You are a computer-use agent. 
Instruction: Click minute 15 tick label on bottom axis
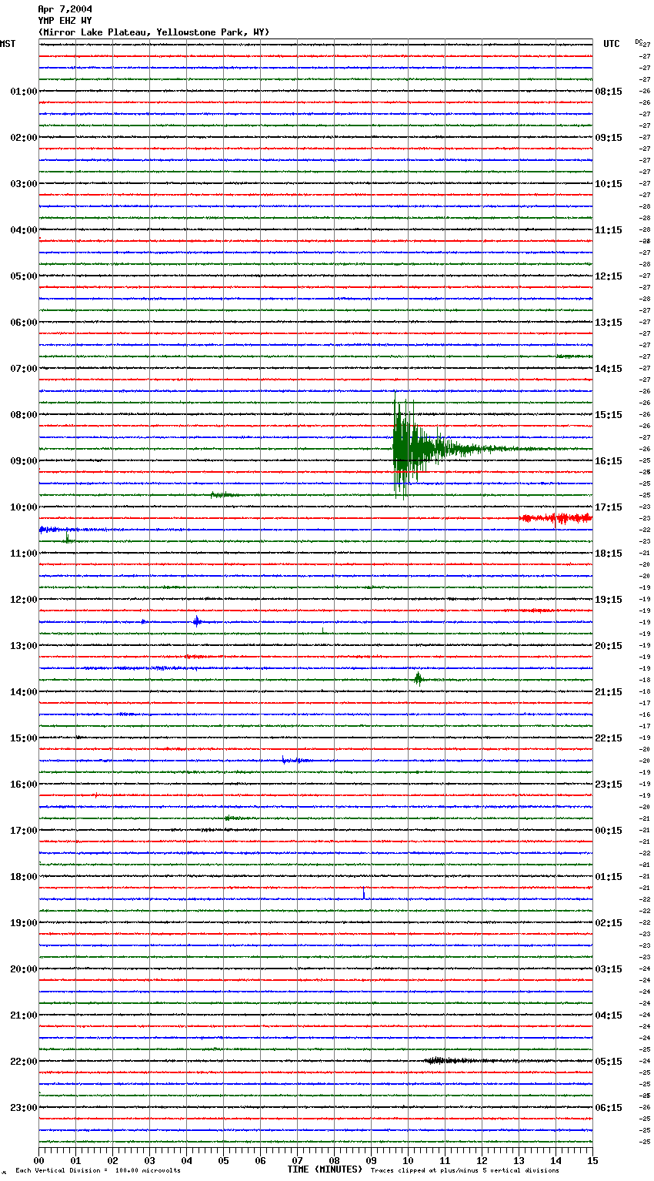592,1160
